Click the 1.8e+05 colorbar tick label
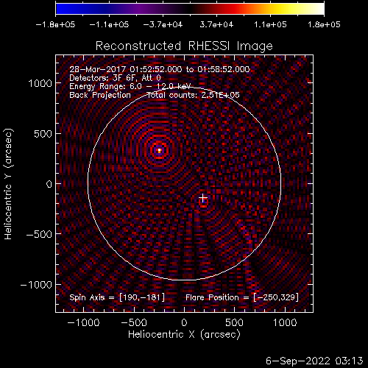The image size is (368, 368). [324, 24]
